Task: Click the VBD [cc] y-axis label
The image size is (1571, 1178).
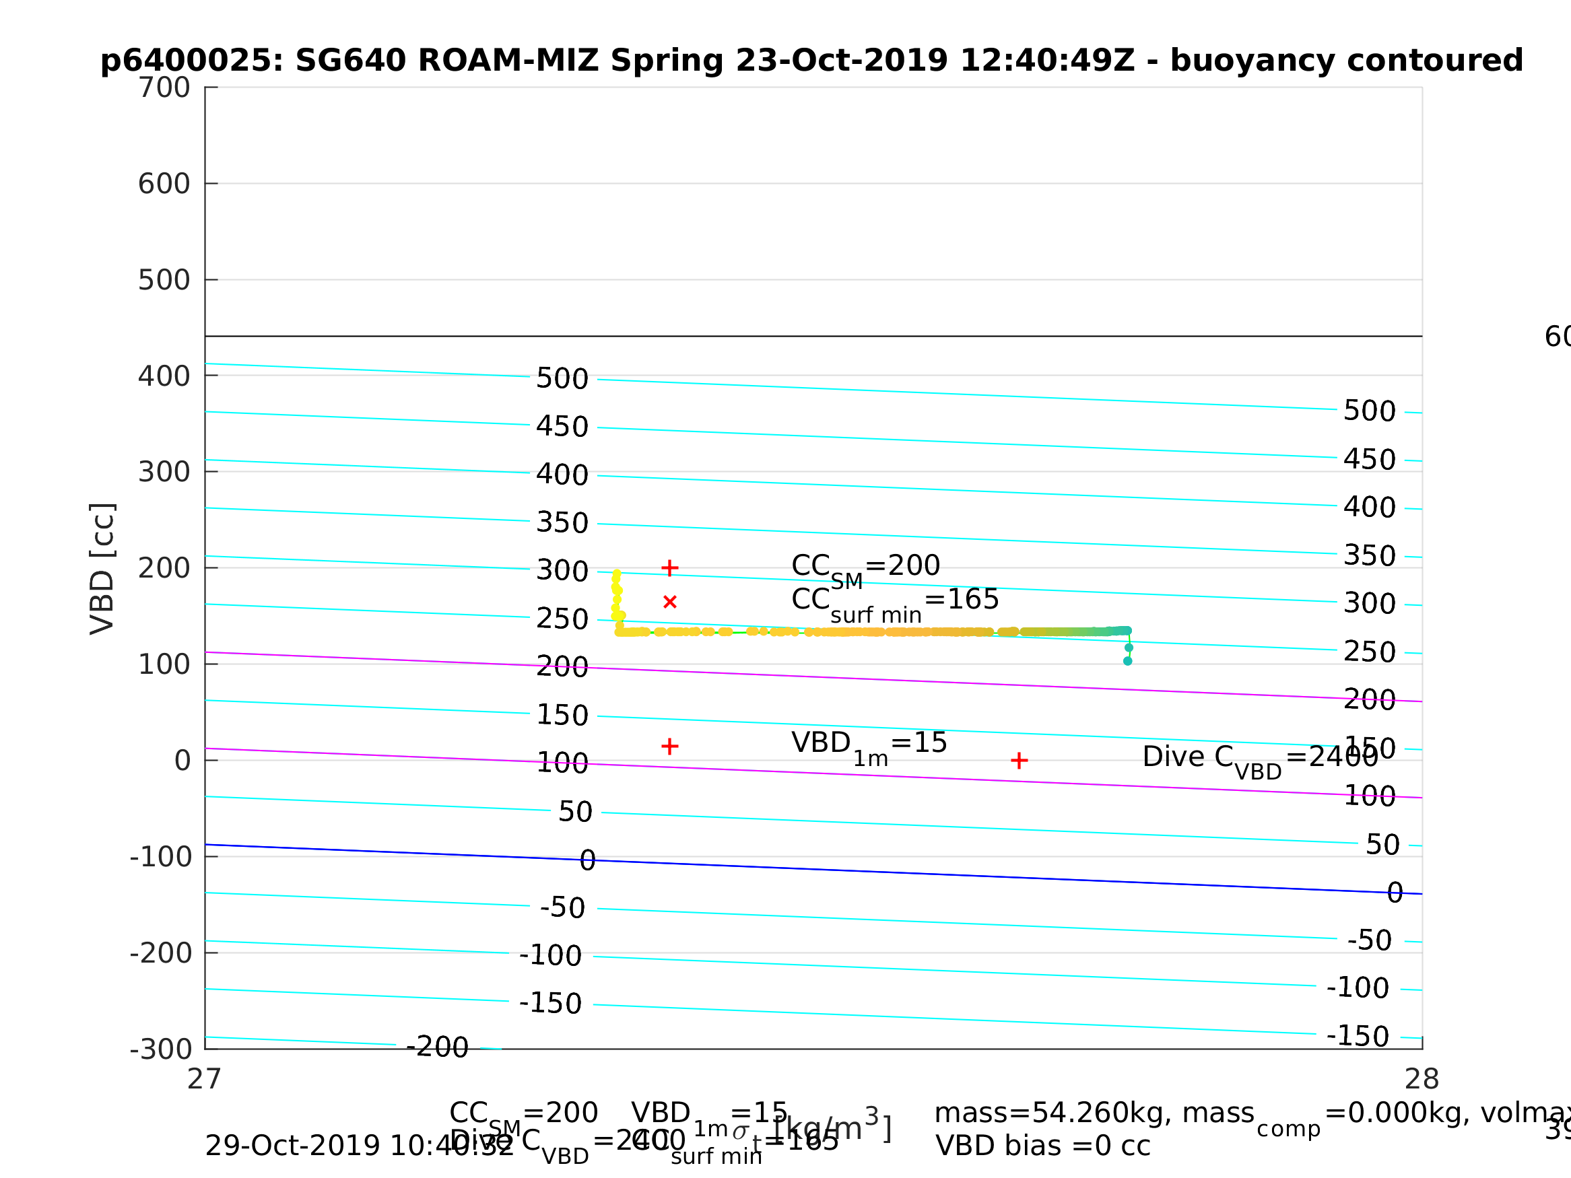Action: pyautogui.click(x=102, y=569)
